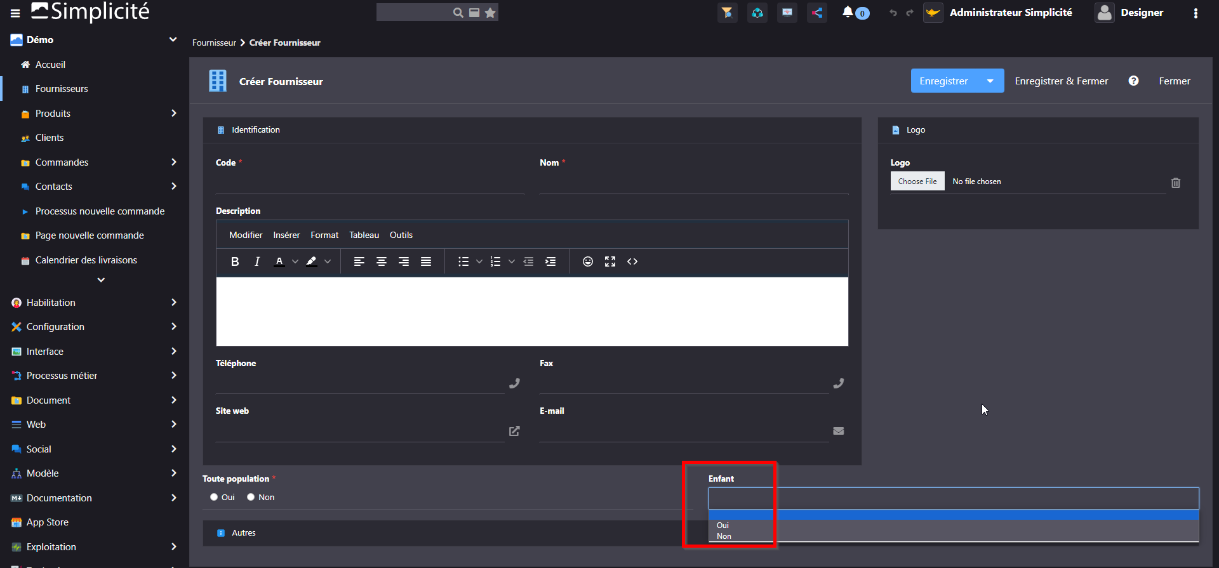Expand the Habilitation menu
This screenshot has width=1219, height=568.
[x=174, y=302]
